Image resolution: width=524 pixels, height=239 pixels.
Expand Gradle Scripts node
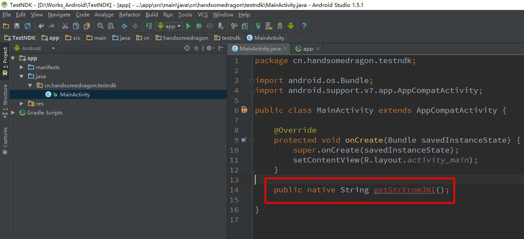pos(13,113)
